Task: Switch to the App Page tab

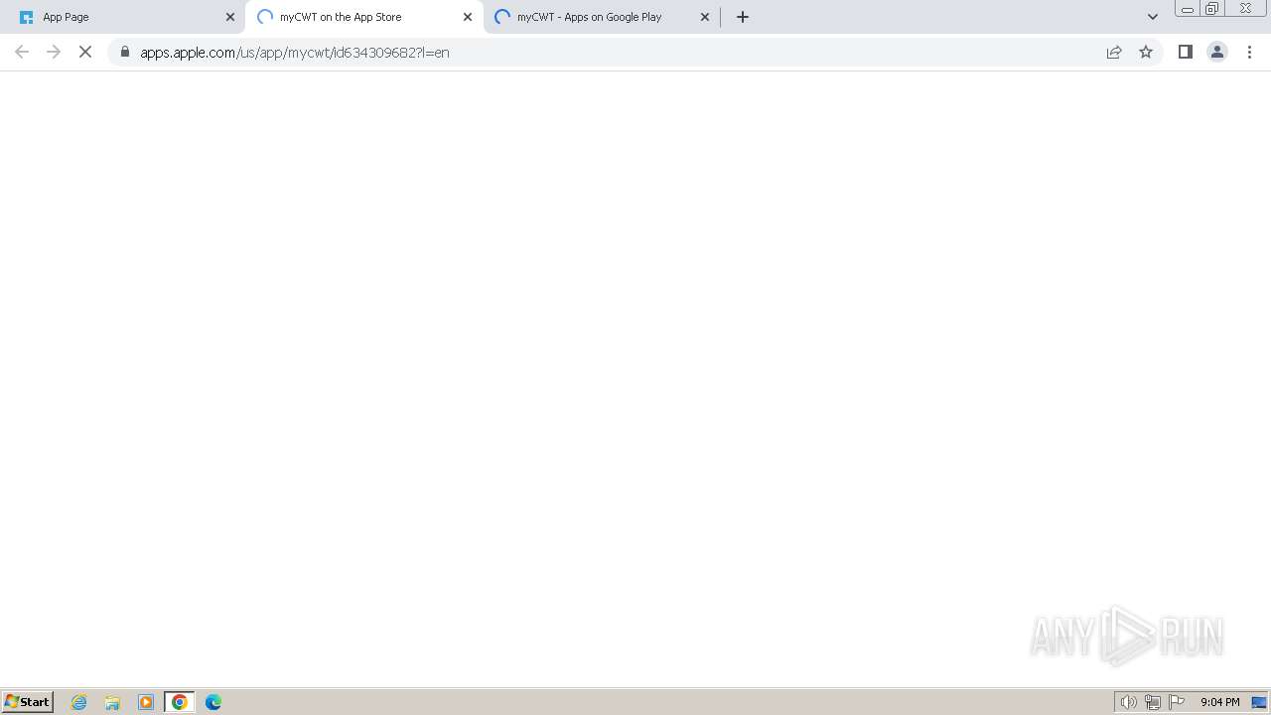Action: coord(124,17)
